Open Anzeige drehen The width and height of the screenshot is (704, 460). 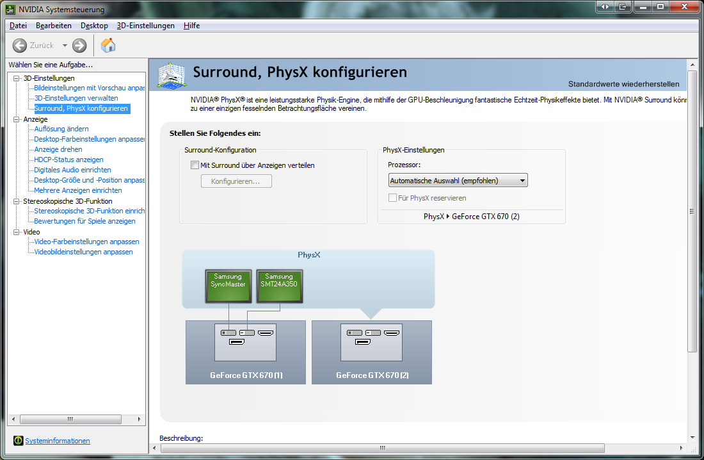pyautogui.click(x=58, y=149)
